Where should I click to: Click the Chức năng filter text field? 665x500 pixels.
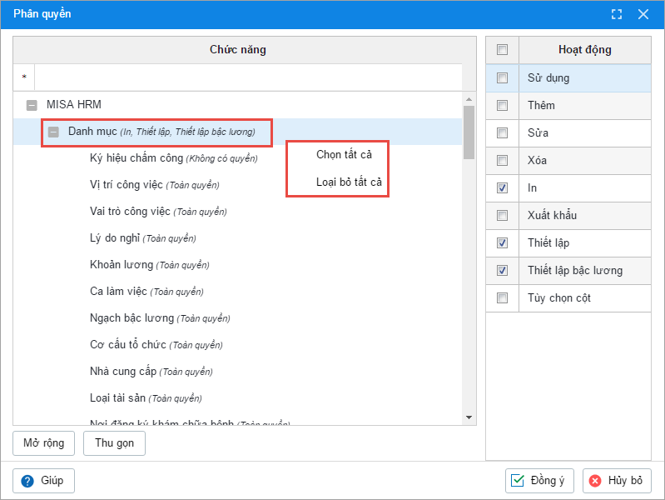pyautogui.click(x=247, y=77)
